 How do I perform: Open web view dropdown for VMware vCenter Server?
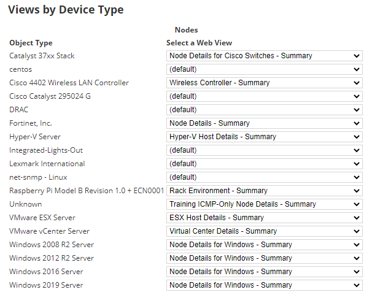pyautogui.click(x=265, y=231)
